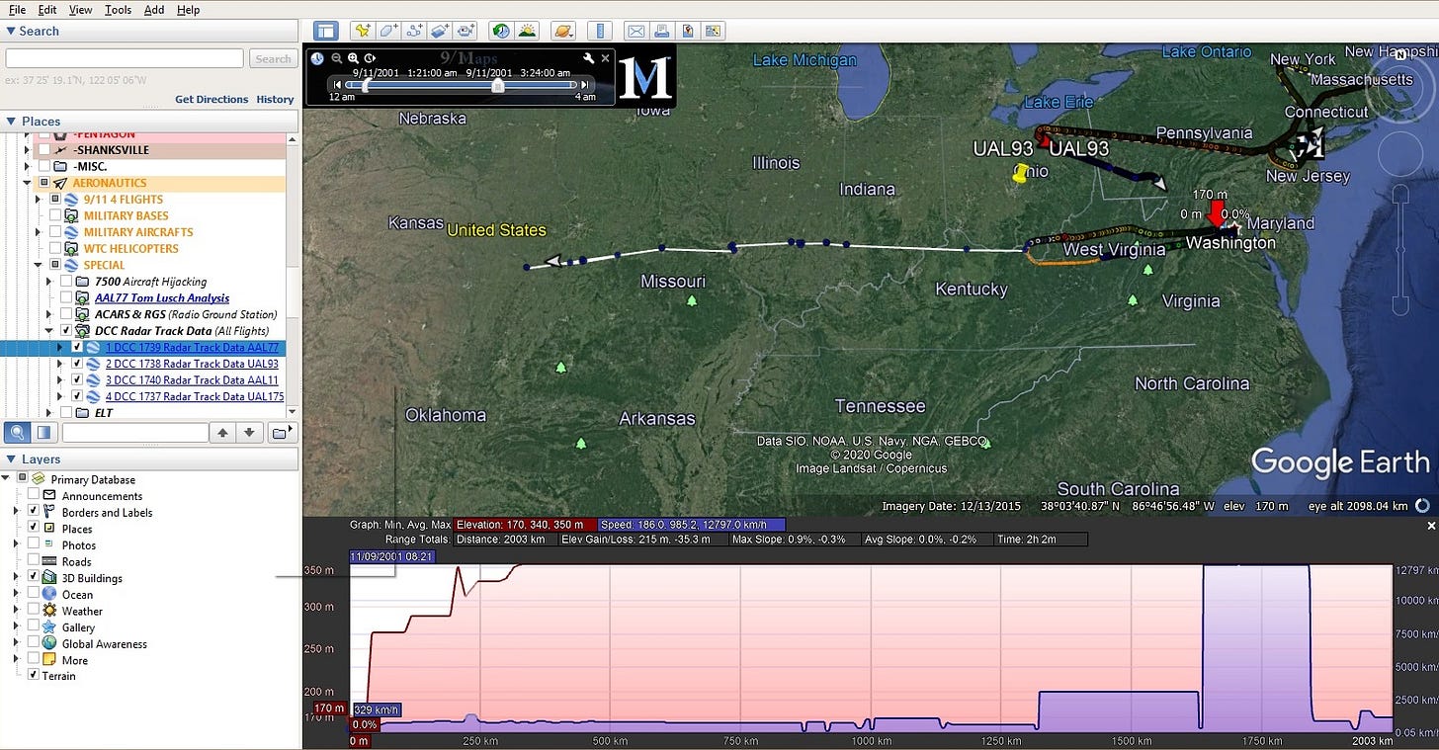Click the magnifier search button below Places list
This screenshot has height=750, width=1439.
point(17,432)
